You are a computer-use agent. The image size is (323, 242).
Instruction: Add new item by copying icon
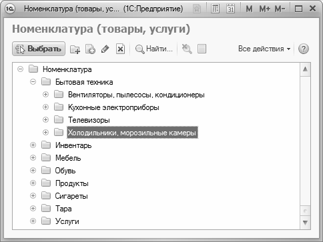(x=90, y=49)
